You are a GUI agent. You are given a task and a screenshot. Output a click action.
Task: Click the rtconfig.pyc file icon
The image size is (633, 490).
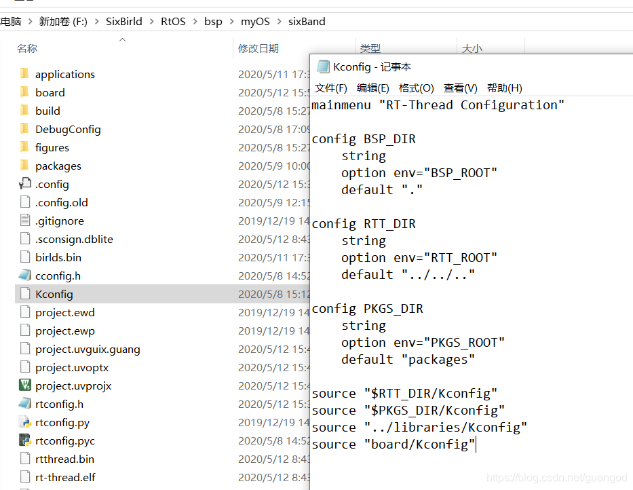[25, 440]
